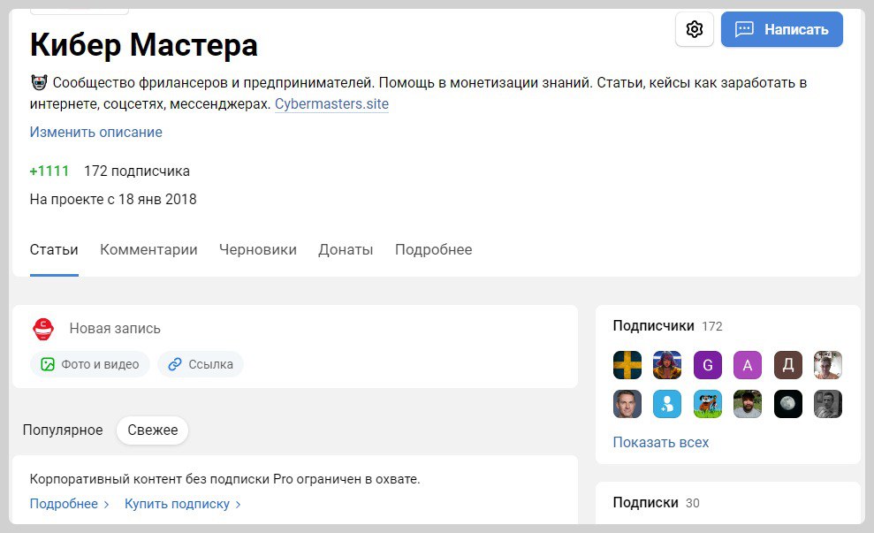Click the 172 подписчика count text
874x533 pixels.
click(137, 171)
